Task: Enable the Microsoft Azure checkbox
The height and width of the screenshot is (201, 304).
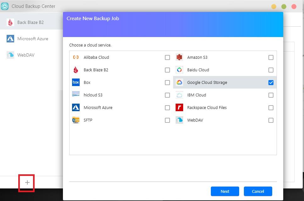Action: coord(167,108)
